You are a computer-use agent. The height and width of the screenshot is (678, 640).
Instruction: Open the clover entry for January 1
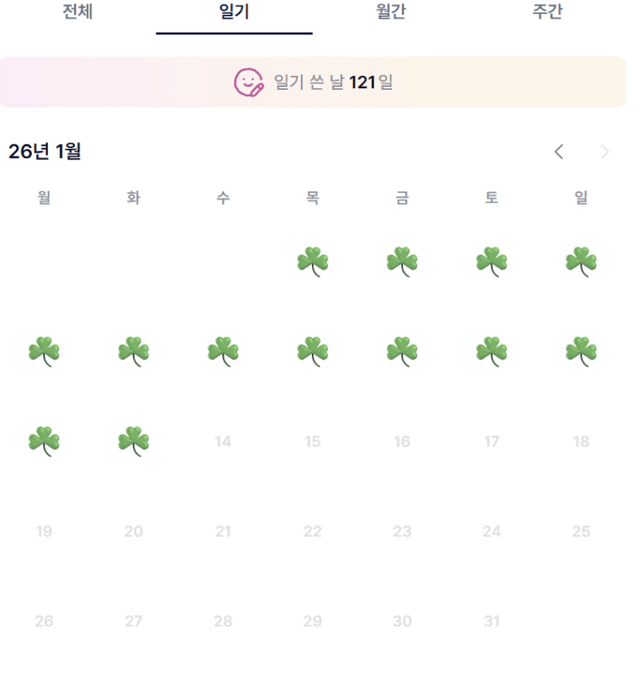[x=313, y=261]
